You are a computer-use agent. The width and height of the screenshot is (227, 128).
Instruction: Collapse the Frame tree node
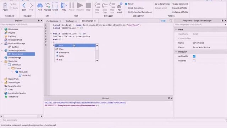click(x=9, y=68)
